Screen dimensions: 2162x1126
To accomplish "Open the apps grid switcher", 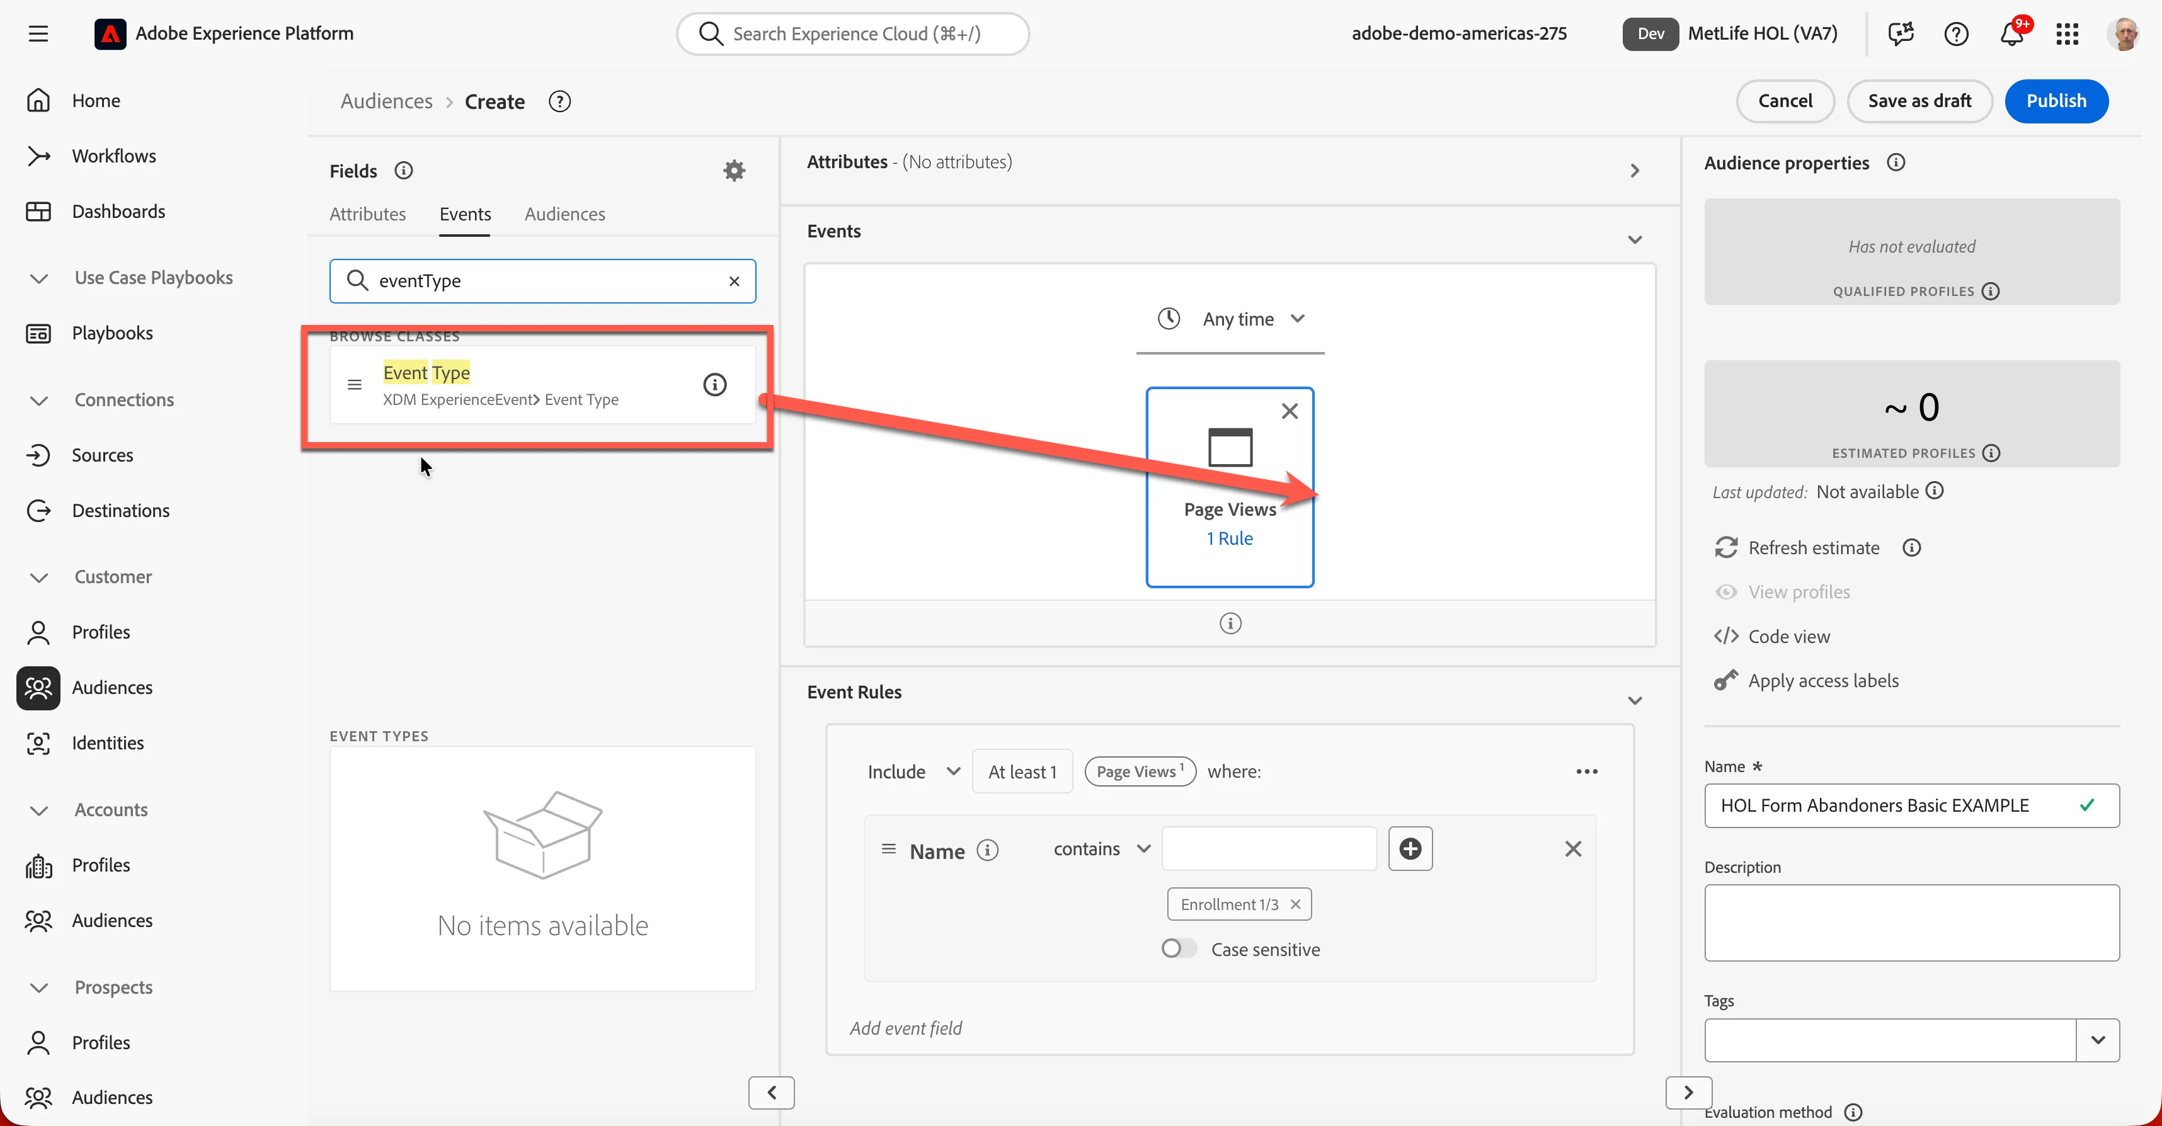I will click(2067, 33).
